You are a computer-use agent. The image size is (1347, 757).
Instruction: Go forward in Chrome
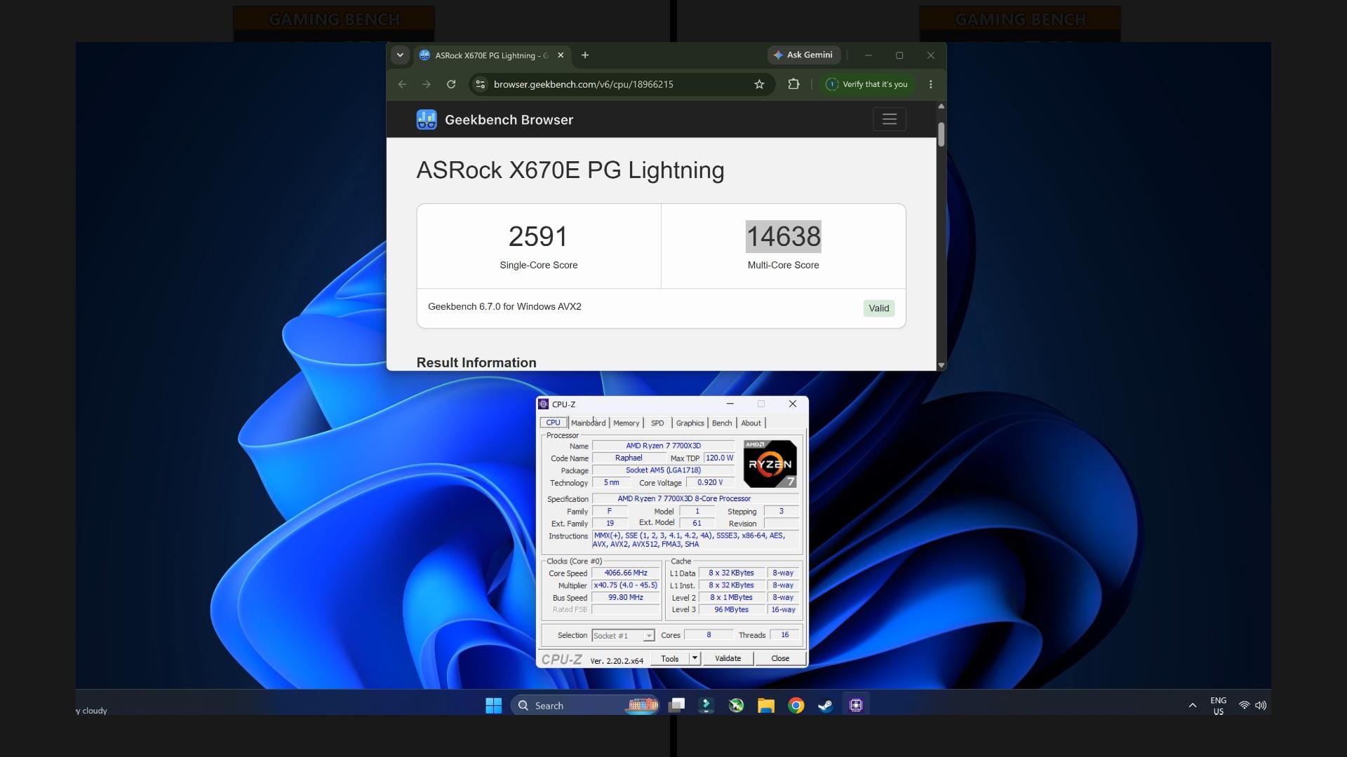pos(426,84)
